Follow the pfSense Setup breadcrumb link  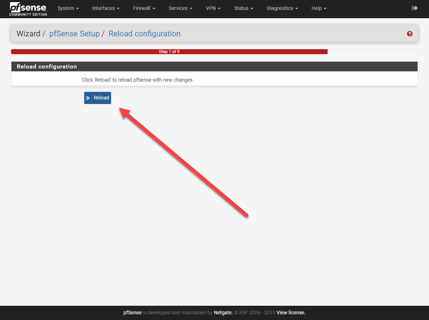[75, 34]
